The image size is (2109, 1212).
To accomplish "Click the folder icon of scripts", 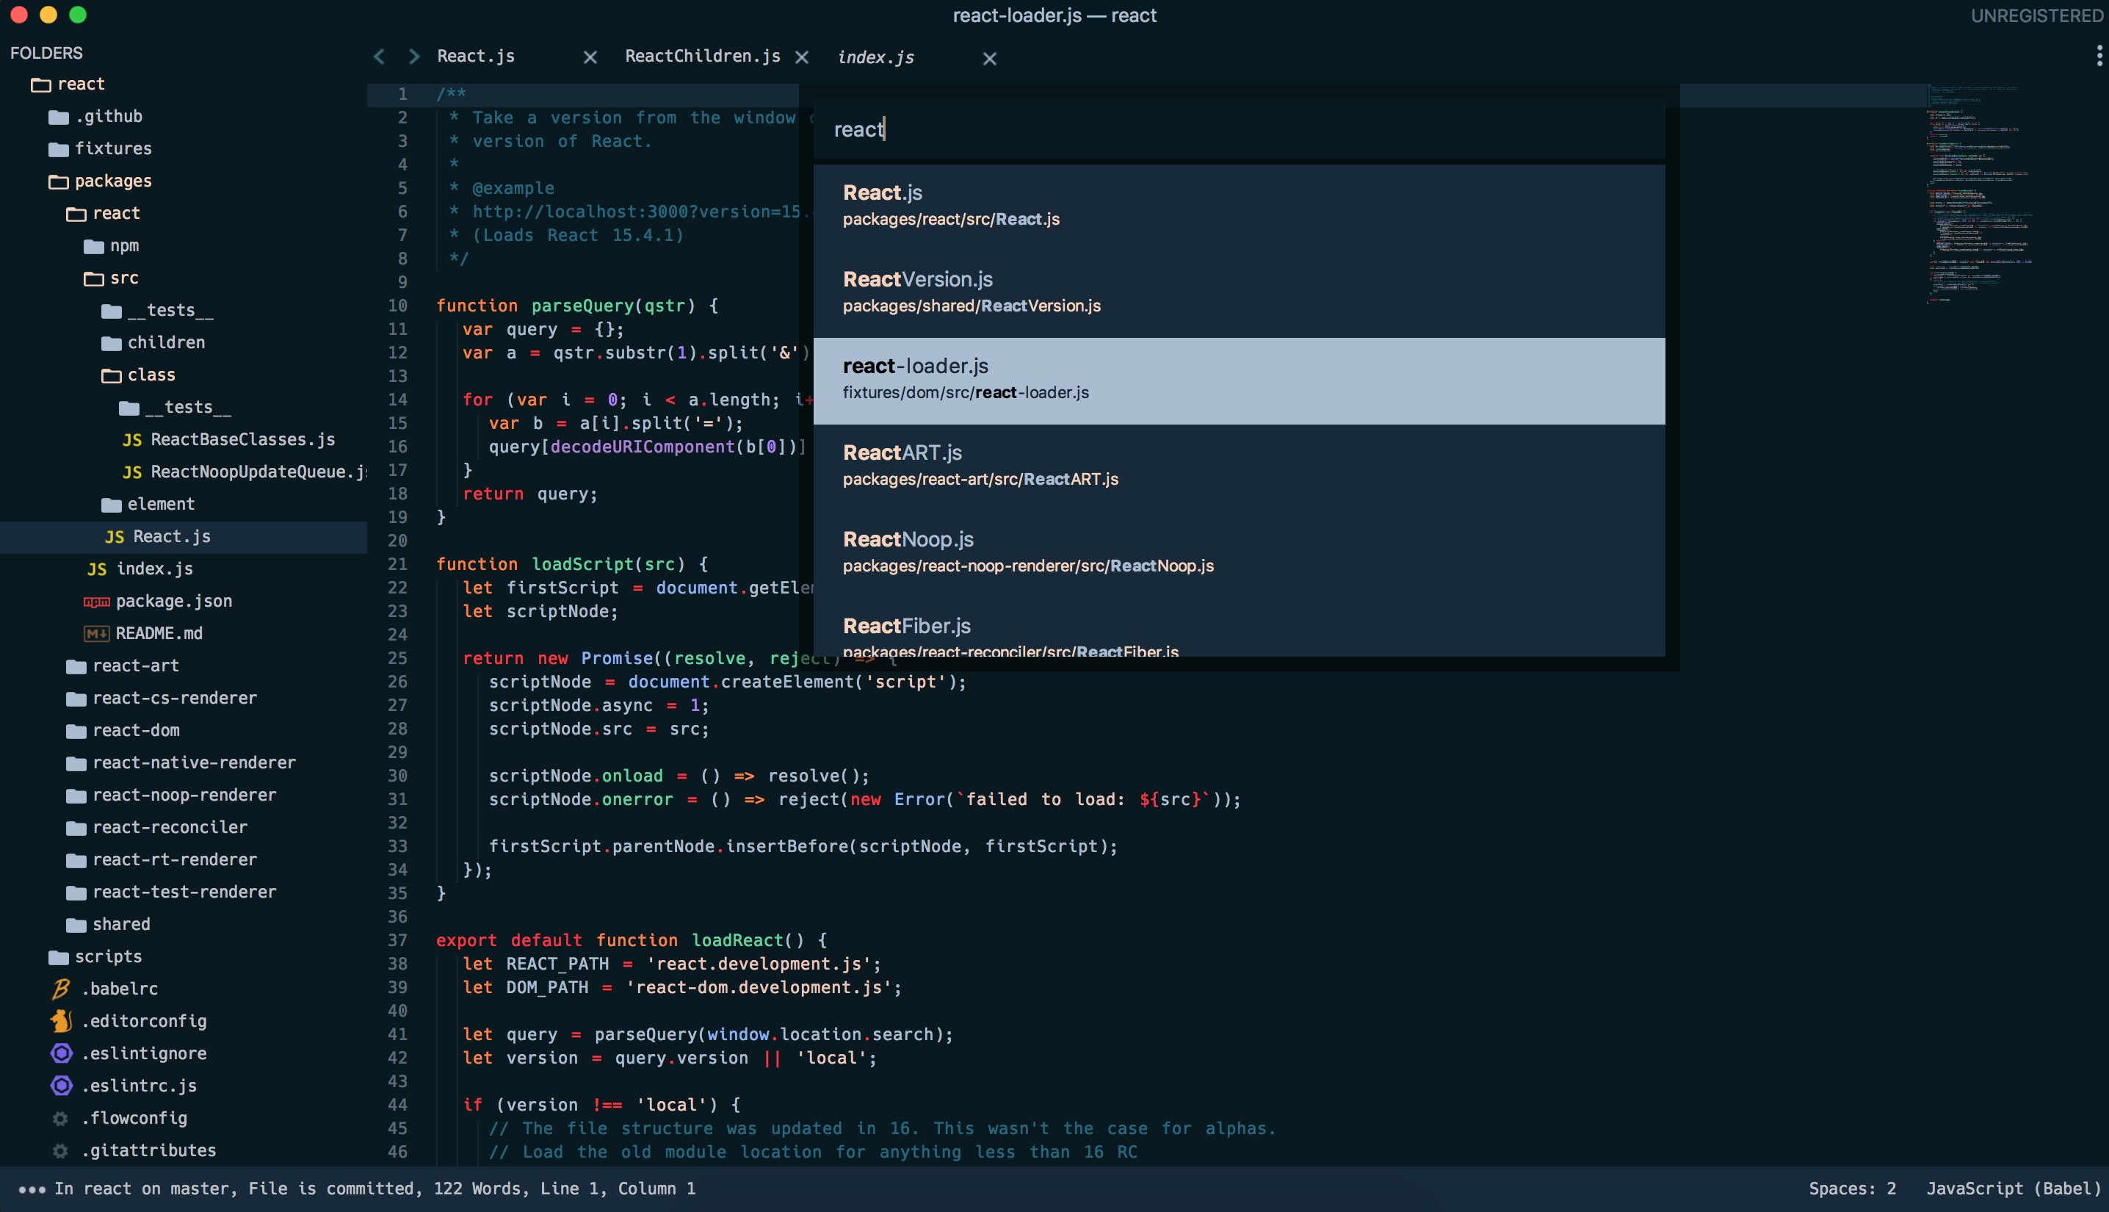I will [x=58, y=957].
